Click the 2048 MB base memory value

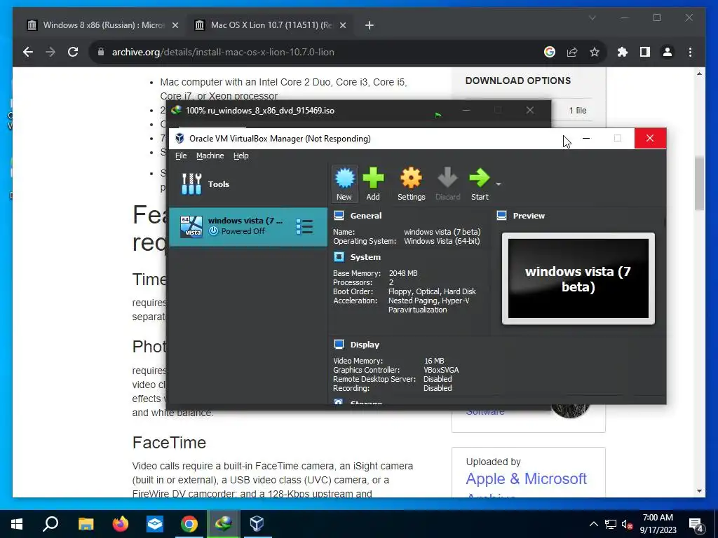[x=403, y=273]
